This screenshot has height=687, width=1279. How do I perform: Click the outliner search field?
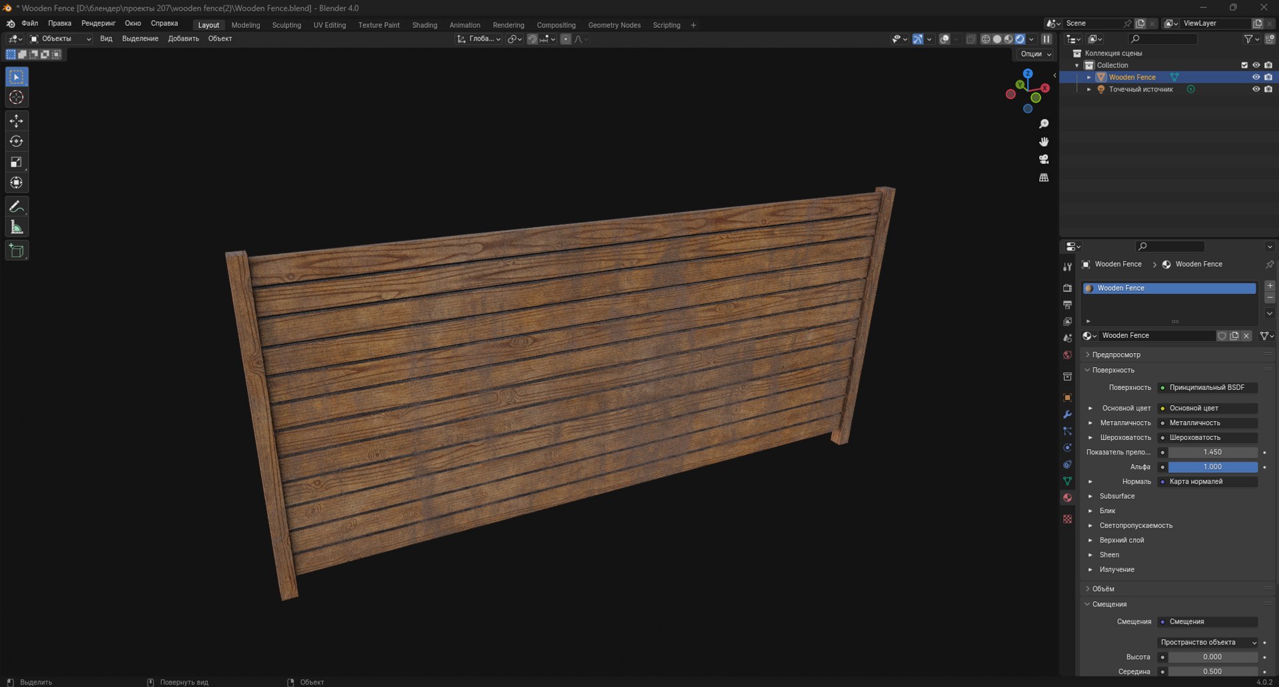1162,39
